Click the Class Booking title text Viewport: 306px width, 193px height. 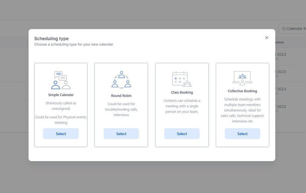pyautogui.click(x=182, y=92)
